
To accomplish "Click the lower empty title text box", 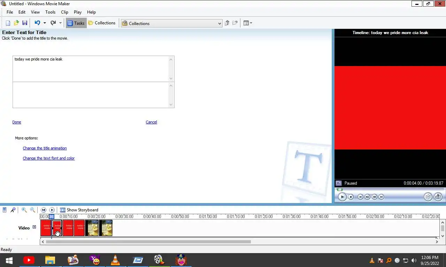I will click(91, 95).
